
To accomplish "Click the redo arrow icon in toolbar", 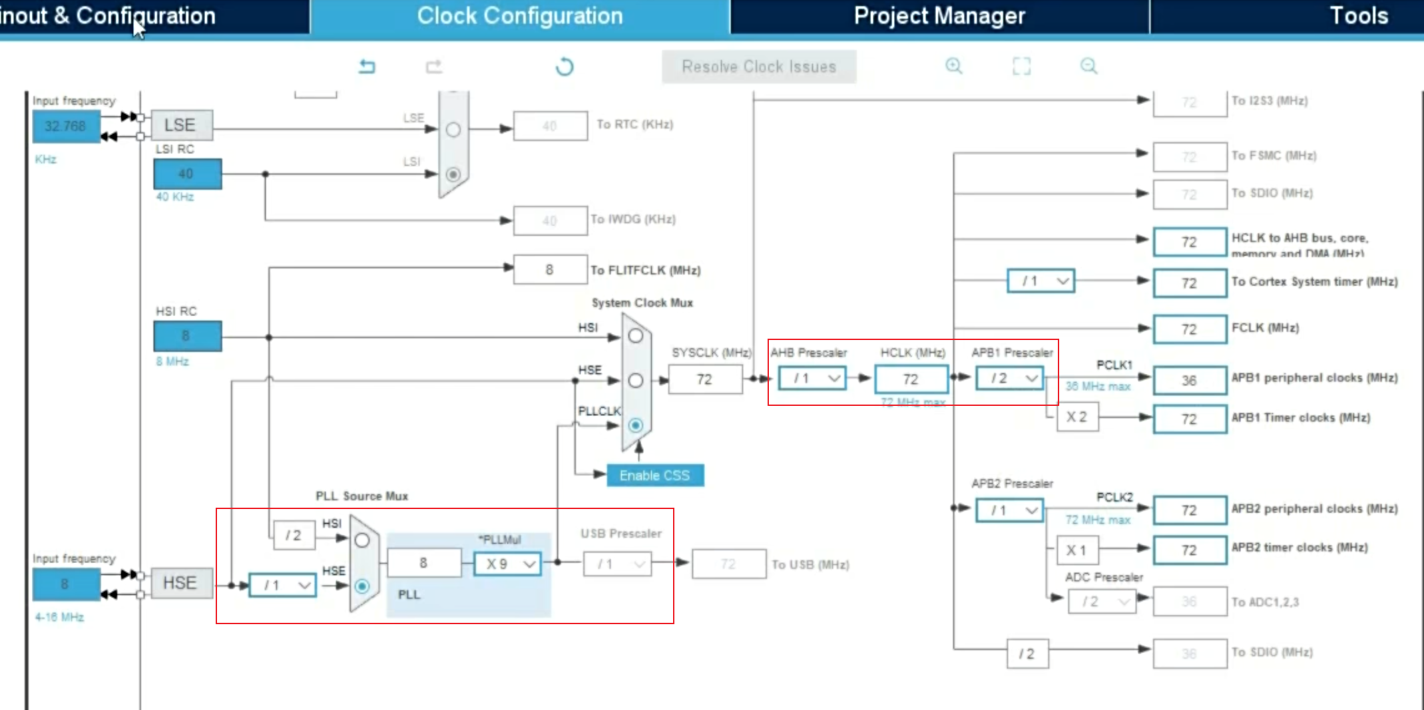I will 434,67.
